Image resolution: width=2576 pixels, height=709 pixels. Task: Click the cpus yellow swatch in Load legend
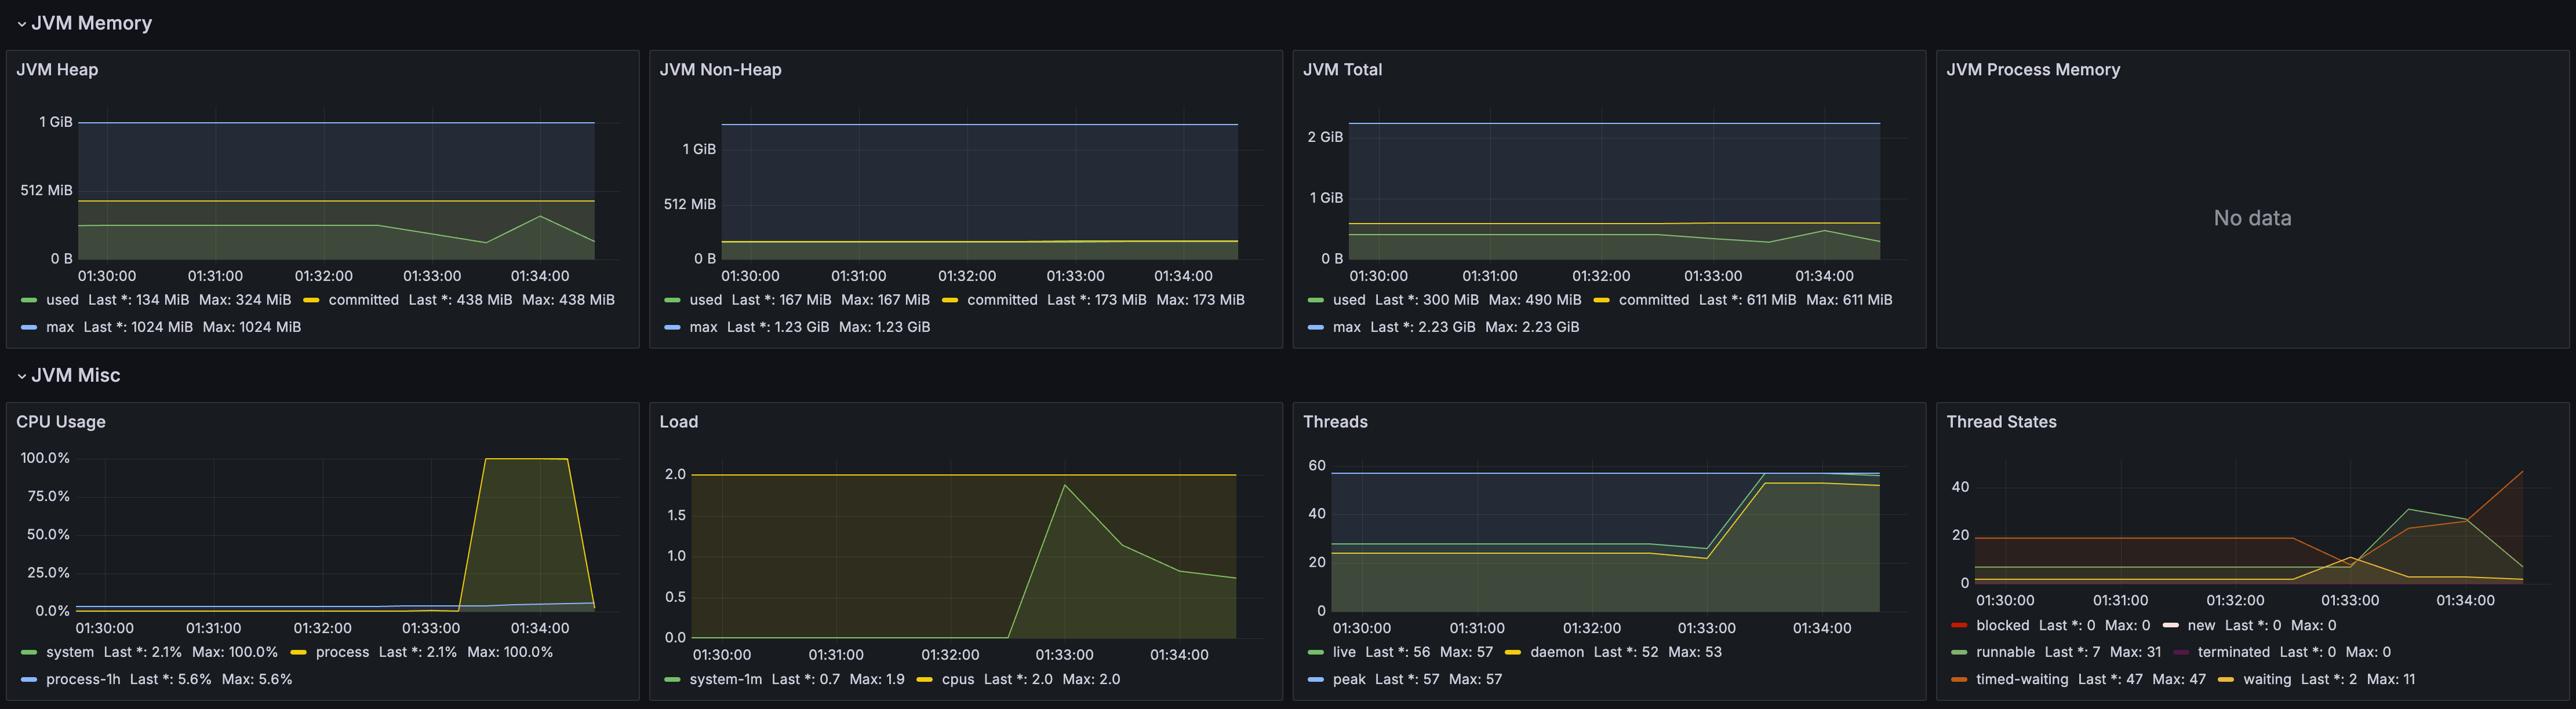(x=924, y=679)
